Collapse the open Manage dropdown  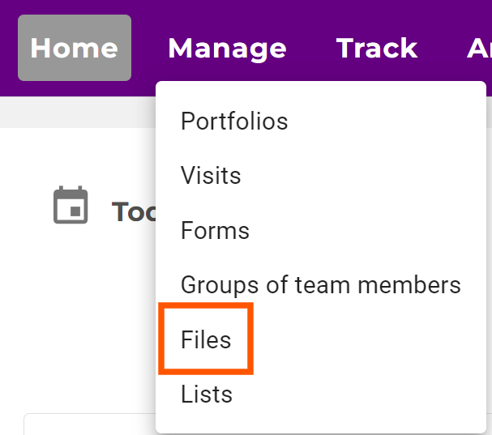227,48
